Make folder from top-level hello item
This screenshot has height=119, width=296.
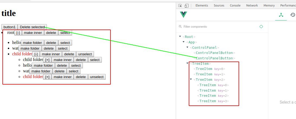click(32, 43)
